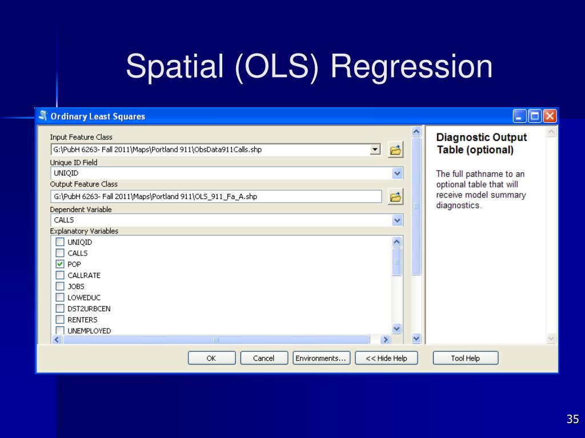Image resolution: width=585 pixels, height=438 pixels.
Task: Check the RENTERS variable box
Action: coord(60,319)
